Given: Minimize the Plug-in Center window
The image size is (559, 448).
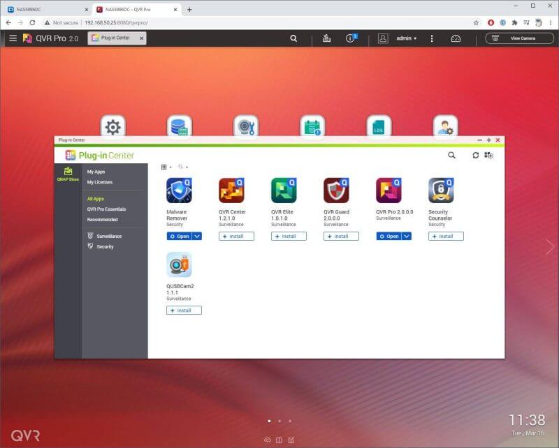Looking at the screenshot, I should tap(480, 140).
